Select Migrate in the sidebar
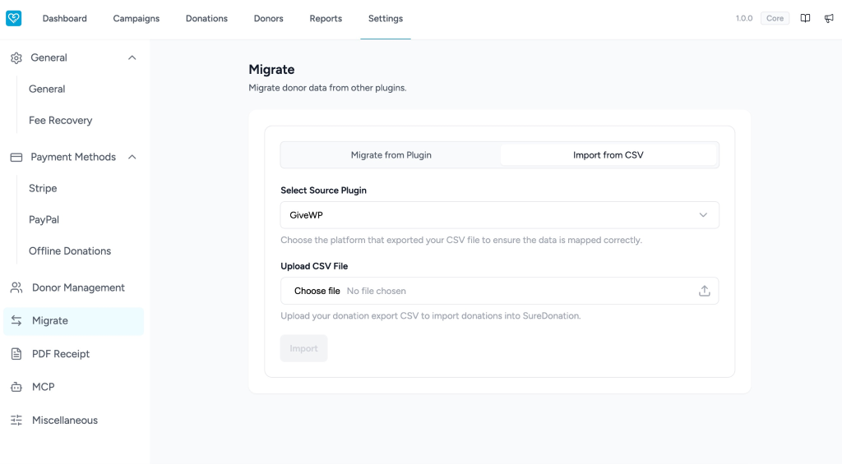Viewport: 842px width, 464px height. pyautogui.click(x=73, y=321)
